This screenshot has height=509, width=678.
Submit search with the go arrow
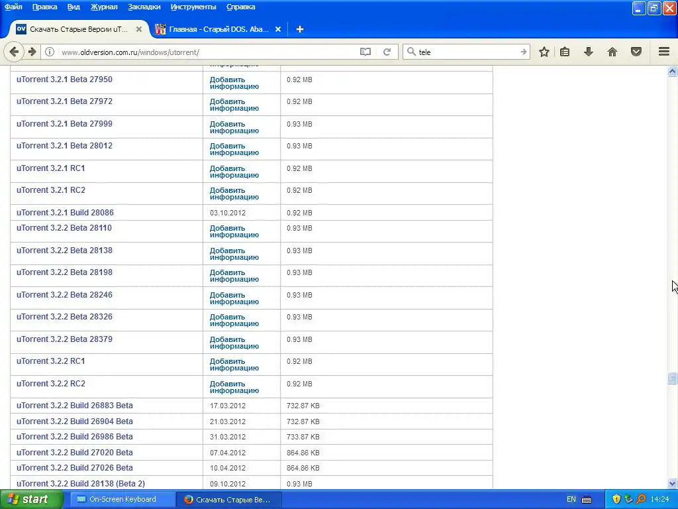coord(523,52)
